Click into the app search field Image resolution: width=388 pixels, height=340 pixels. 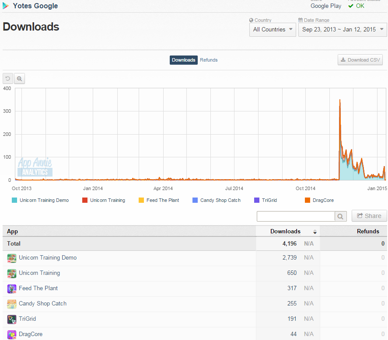[x=296, y=216]
